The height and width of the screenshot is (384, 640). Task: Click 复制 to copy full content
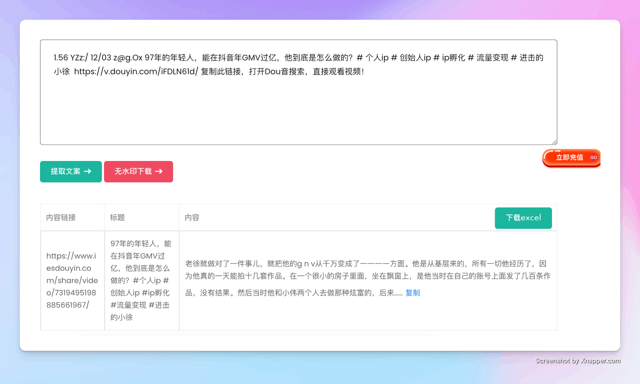click(x=412, y=293)
